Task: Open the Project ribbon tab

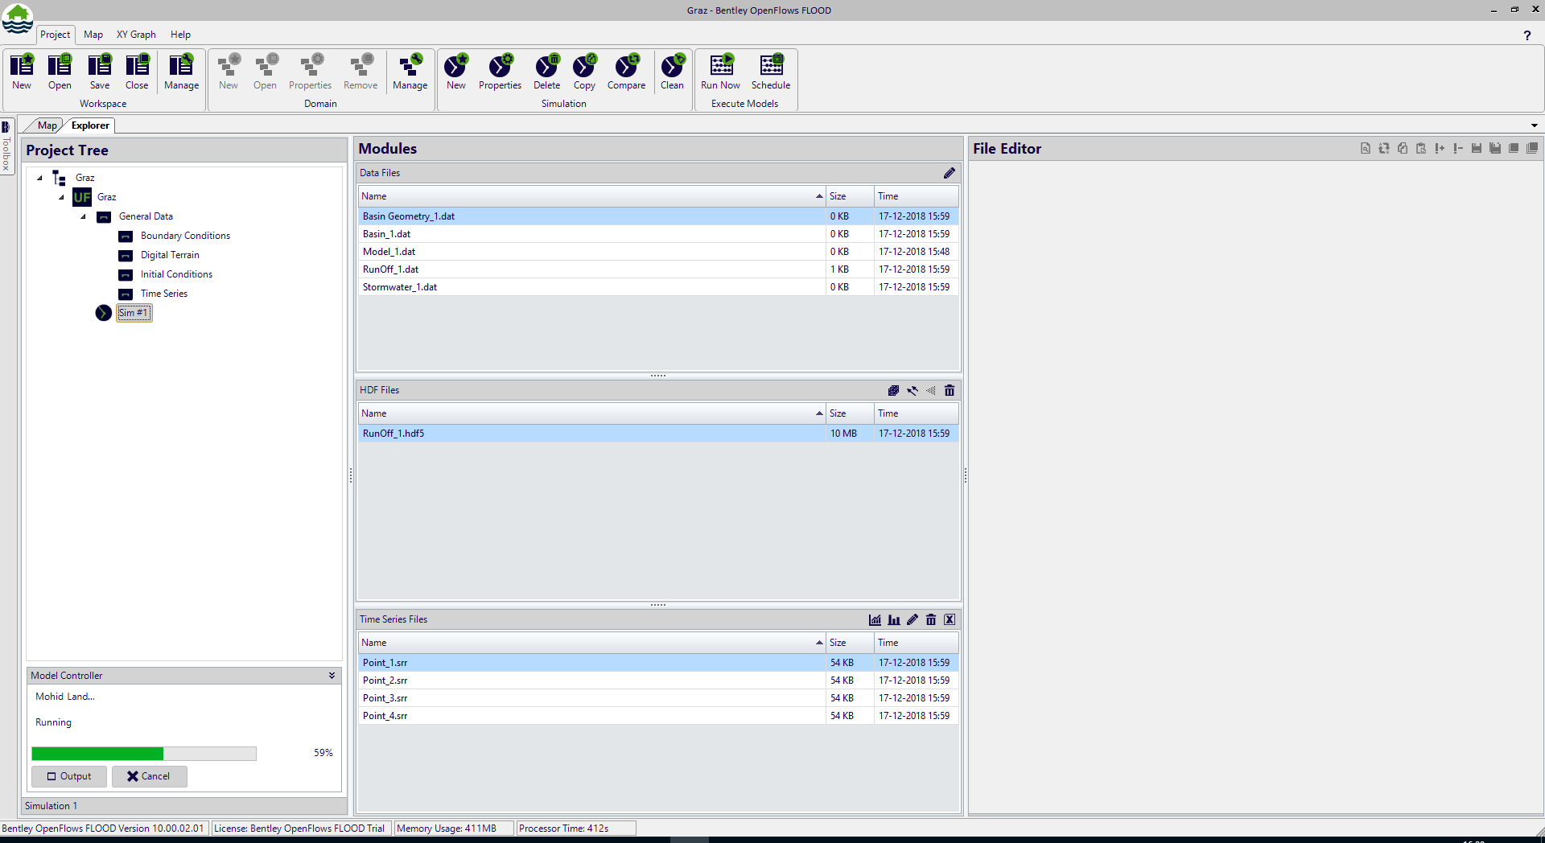Action: (x=56, y=35)
